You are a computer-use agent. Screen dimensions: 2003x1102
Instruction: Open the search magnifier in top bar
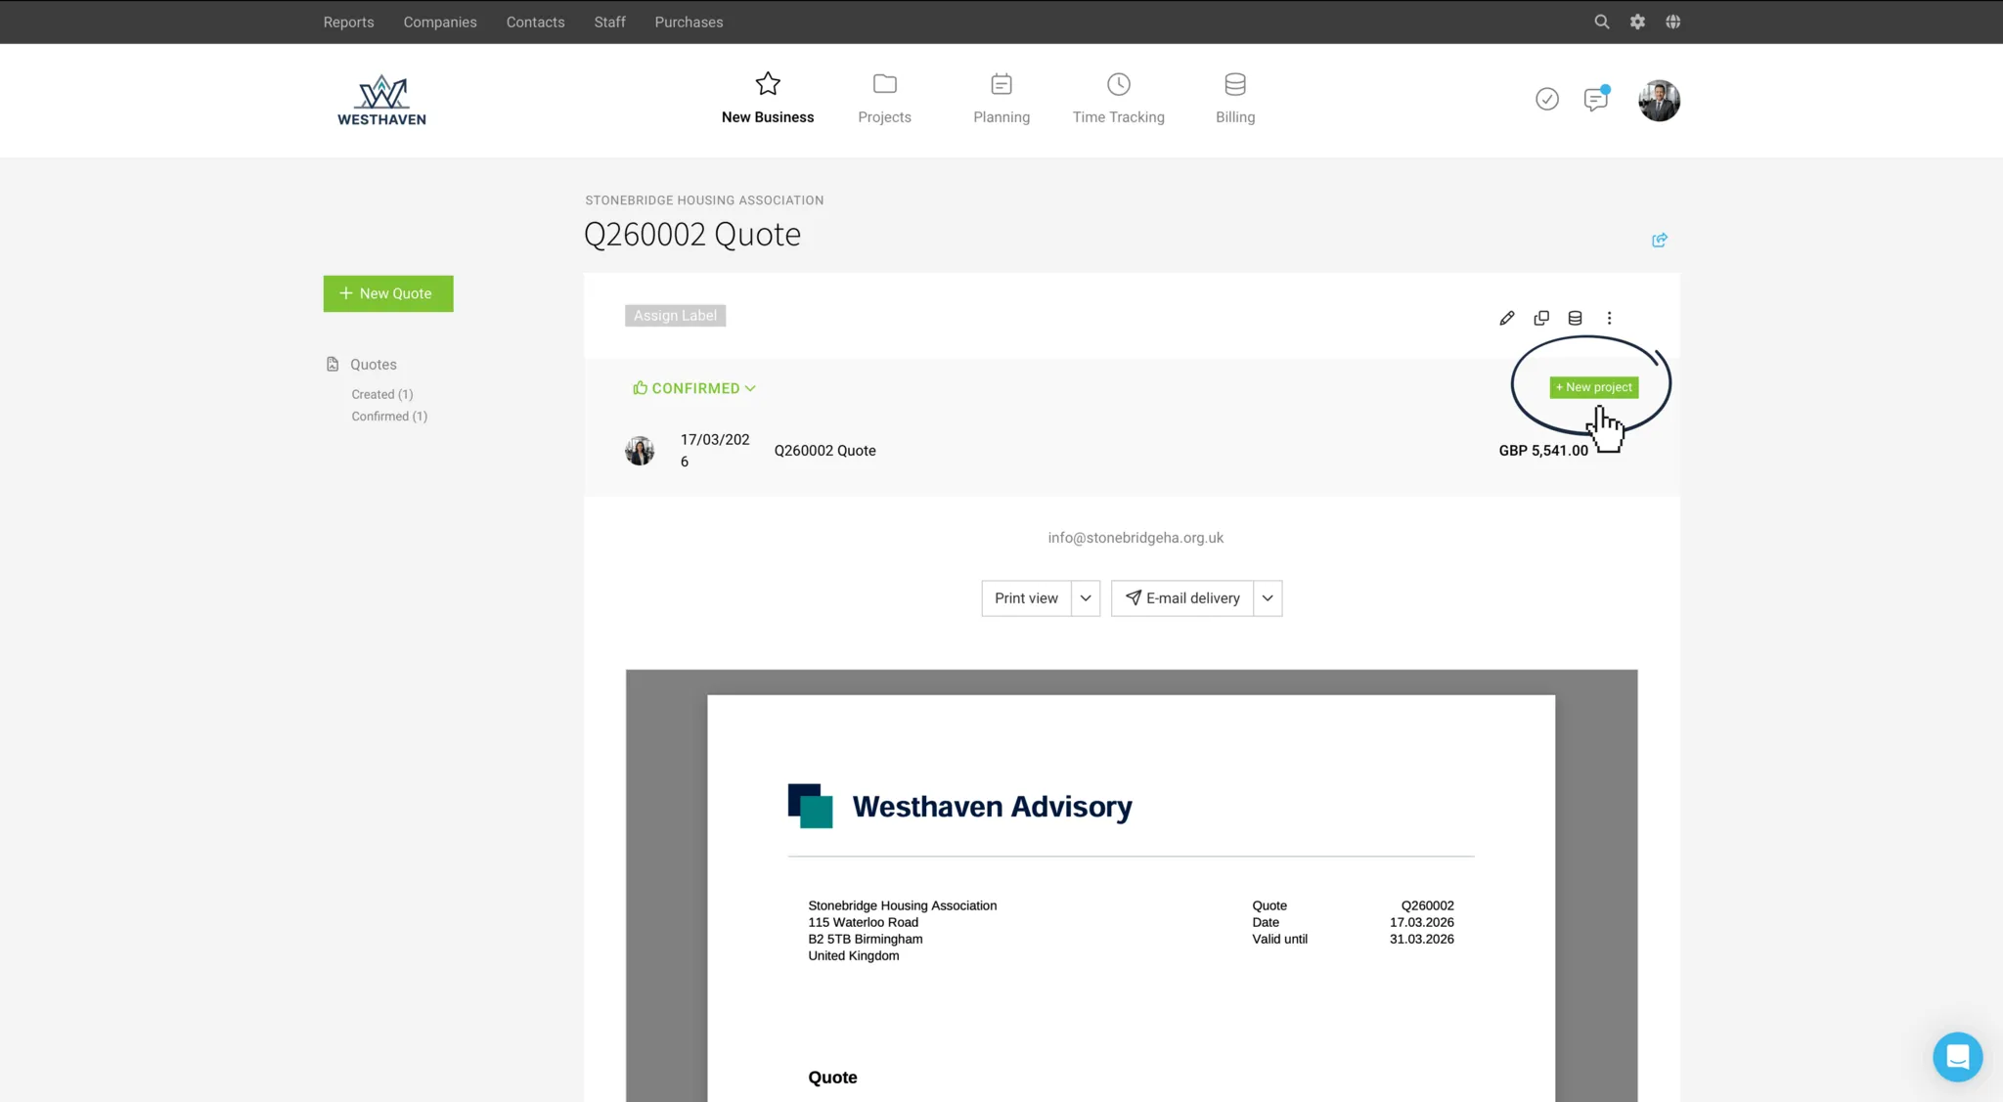tap(1601, 22)
